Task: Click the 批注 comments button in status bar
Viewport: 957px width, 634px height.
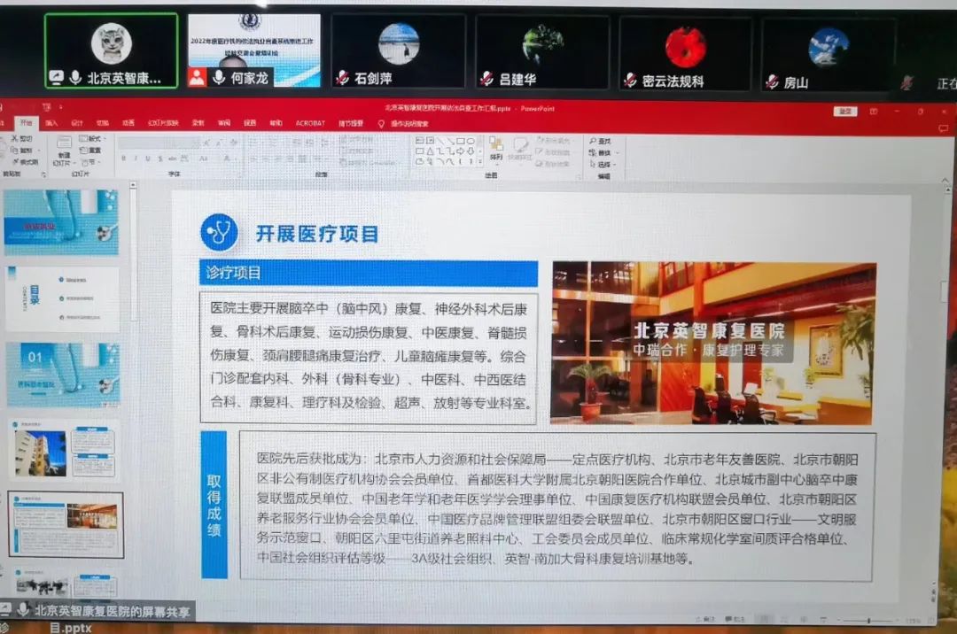Action: click(735, 619)
